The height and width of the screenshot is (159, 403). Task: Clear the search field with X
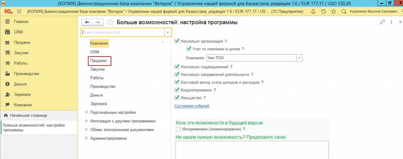coord(168,32)
